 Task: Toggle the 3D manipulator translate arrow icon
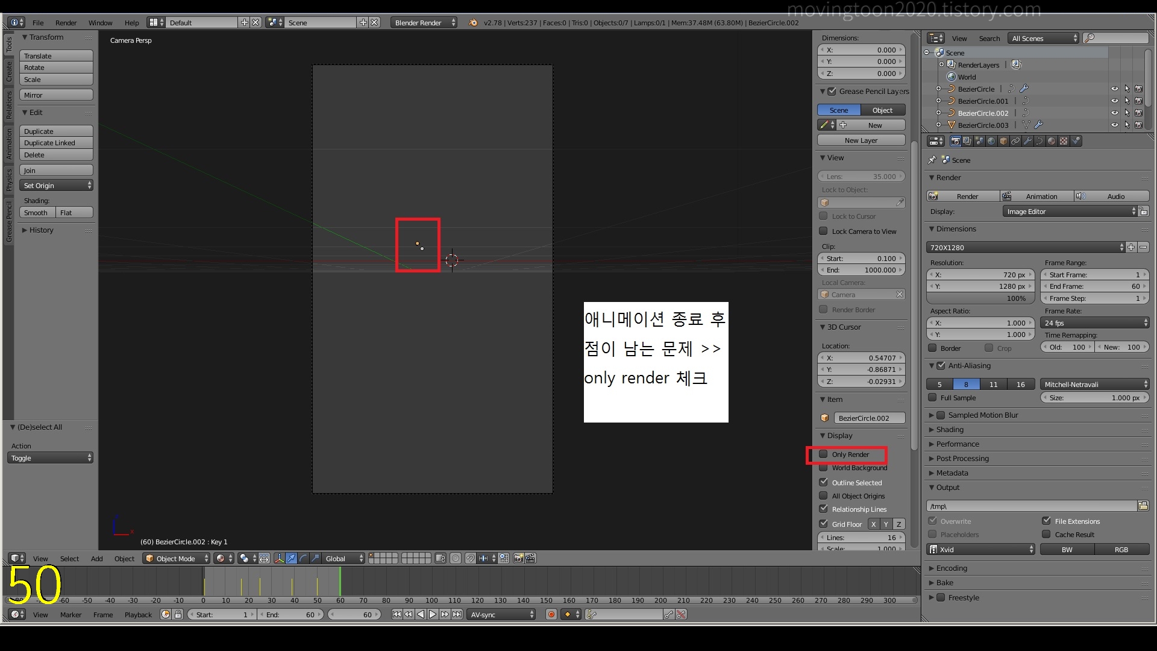tap(291, 559)
